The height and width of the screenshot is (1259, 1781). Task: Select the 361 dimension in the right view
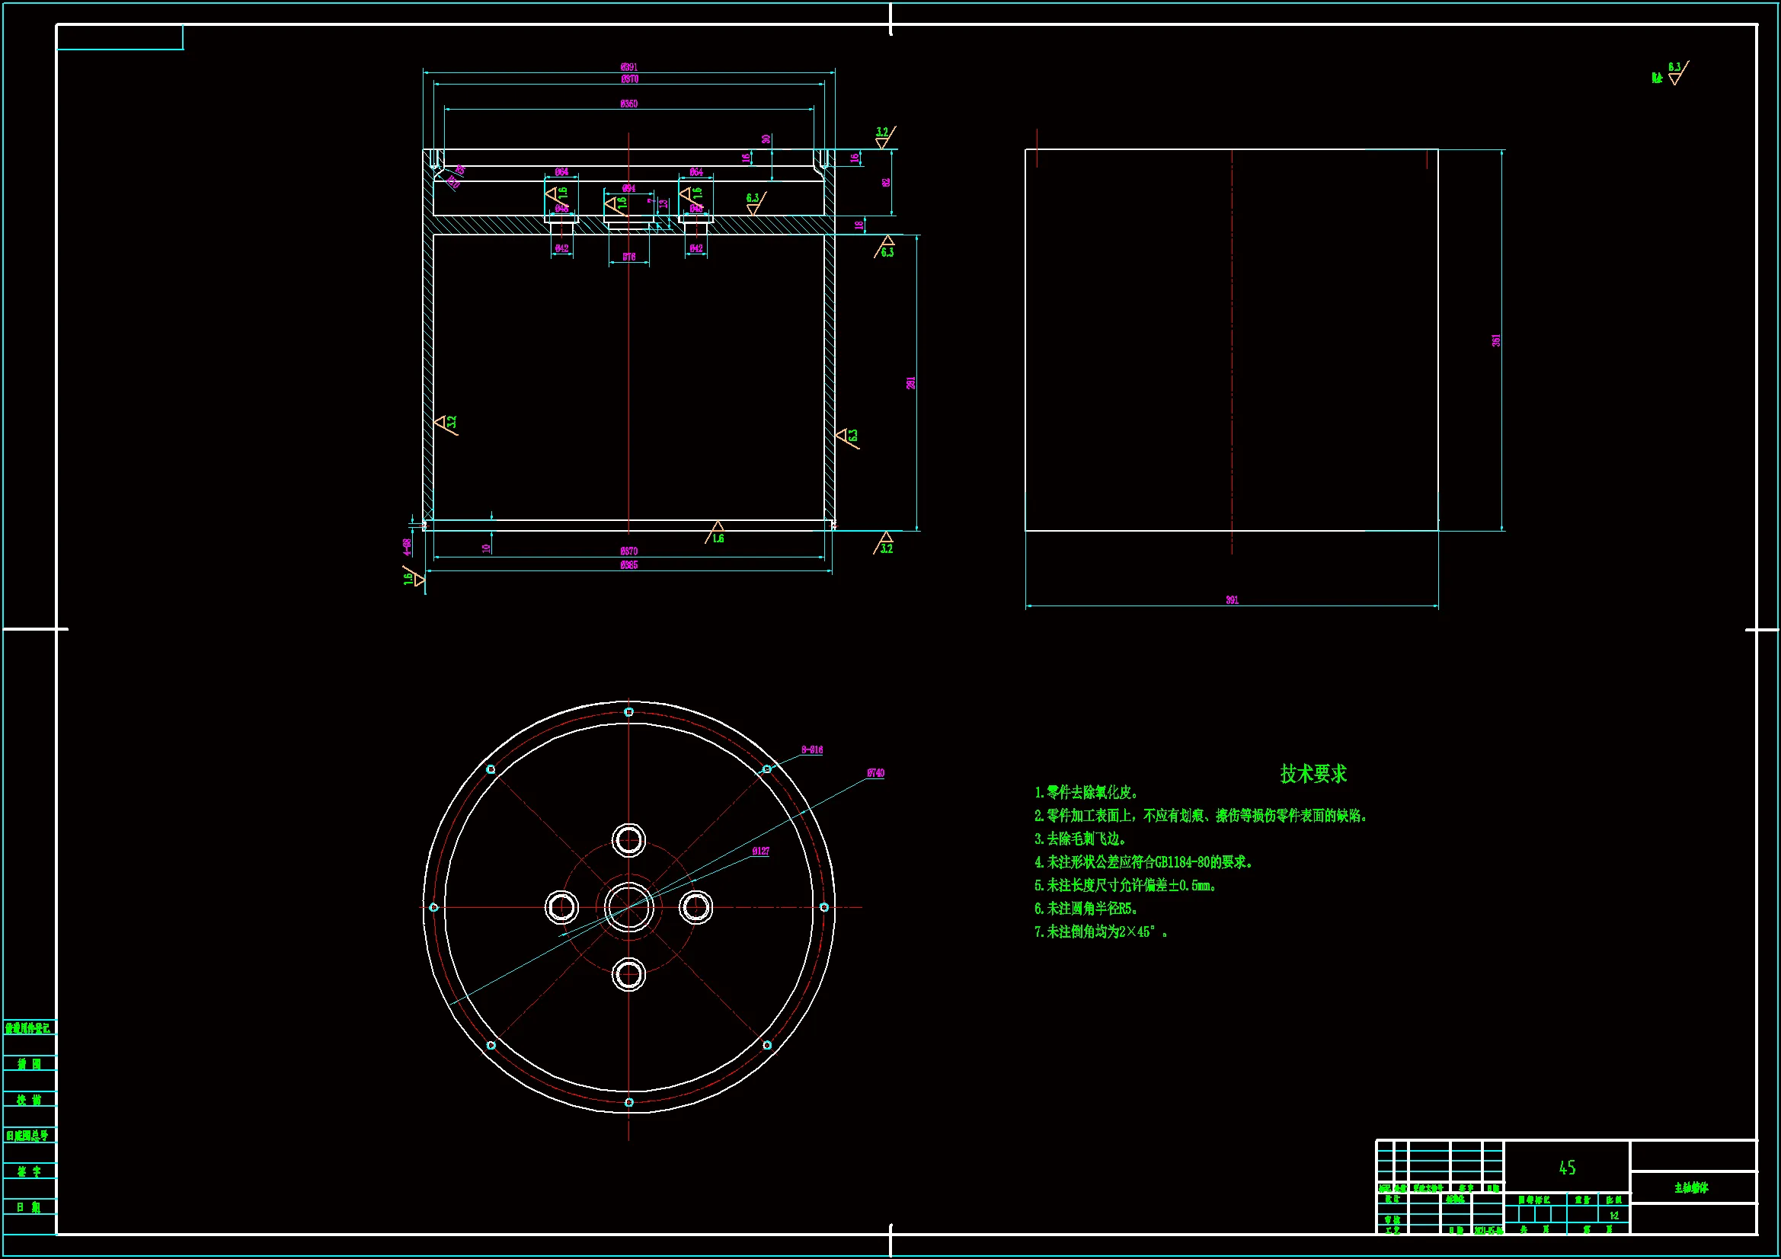pos(1495,340)
